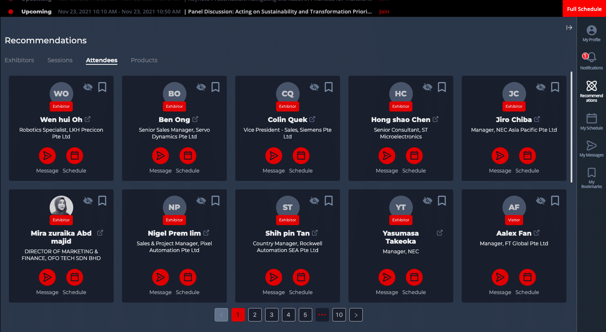Screen dimensions: 606x332
Task: Open My Profile from the sidebar
Action: point(591,34)
